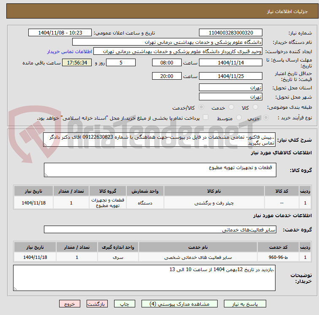The image size is (319, 315).
Task: Select the کالا/خدمت radio button
Action: click(x=201, y=107)
